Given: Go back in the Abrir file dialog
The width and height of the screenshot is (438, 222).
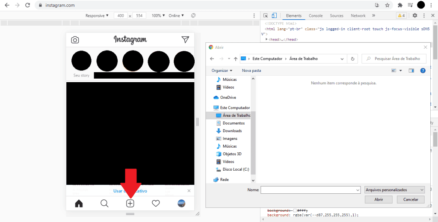Looking at the screenshot, I should tap(212, 59).
